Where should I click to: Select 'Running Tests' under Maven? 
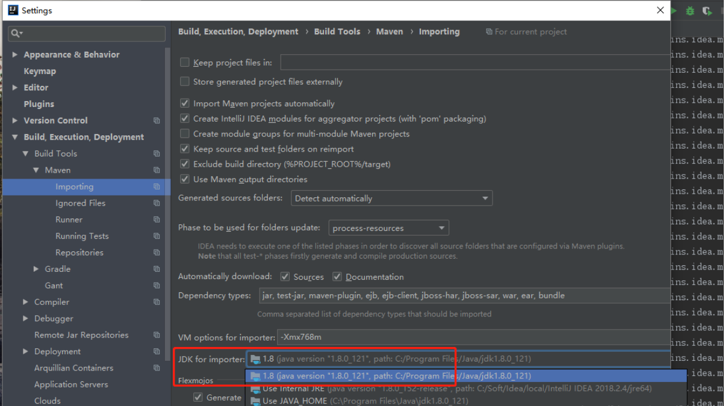coord(82,236)
